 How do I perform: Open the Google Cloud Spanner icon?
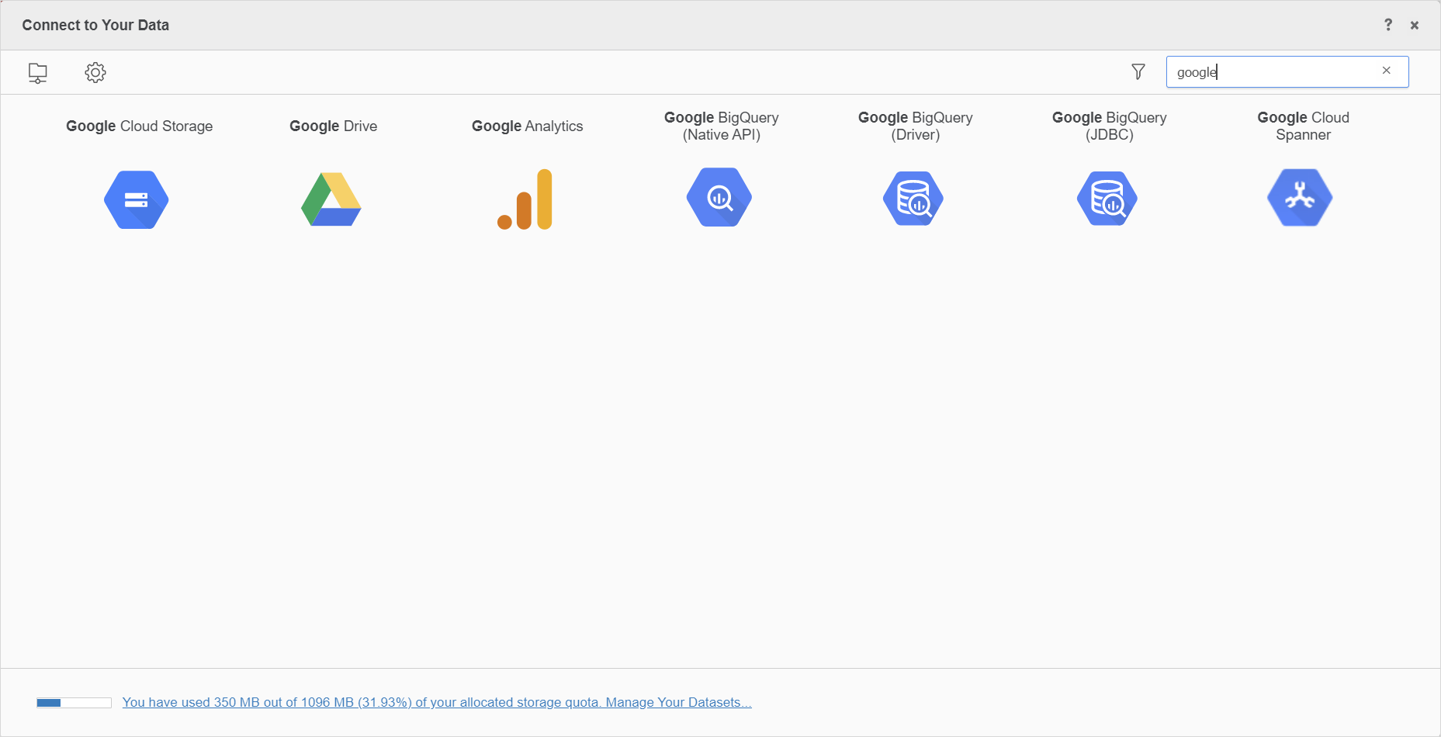[1300, 198]
